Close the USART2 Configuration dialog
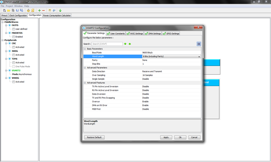Viewport: 271px width, 162px height. (x=198, y=27)
